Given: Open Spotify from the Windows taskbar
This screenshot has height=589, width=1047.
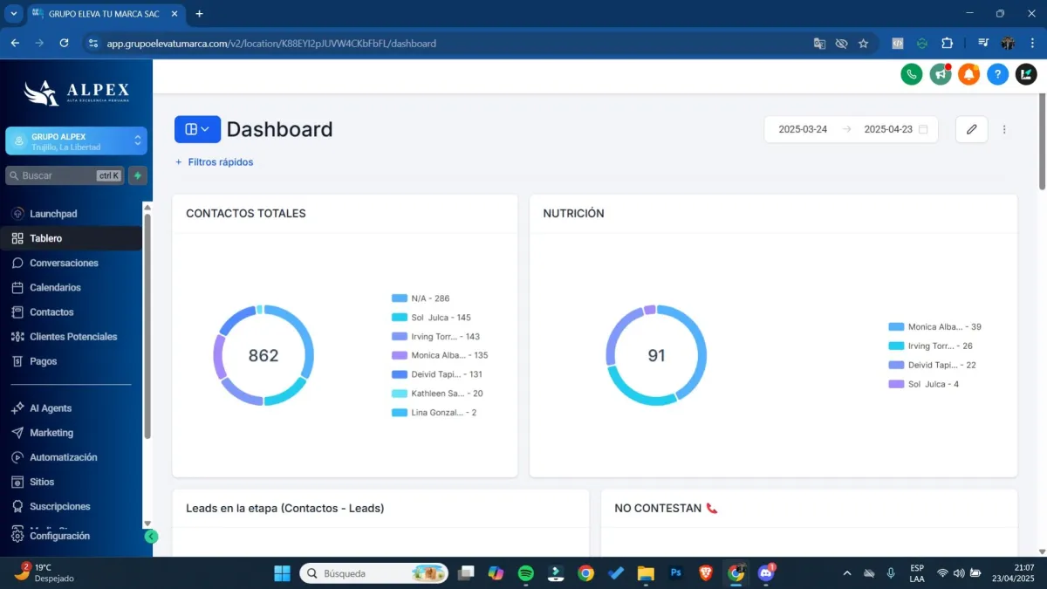Looking at the screenshot, I should point(525,573).
